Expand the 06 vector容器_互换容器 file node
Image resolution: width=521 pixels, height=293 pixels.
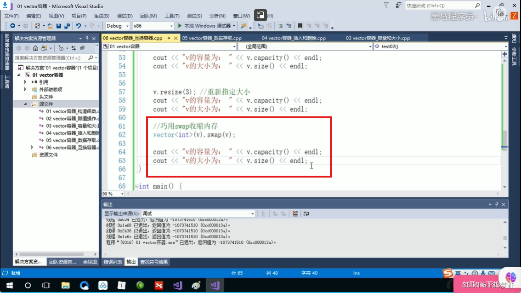[x=32, y=147]
